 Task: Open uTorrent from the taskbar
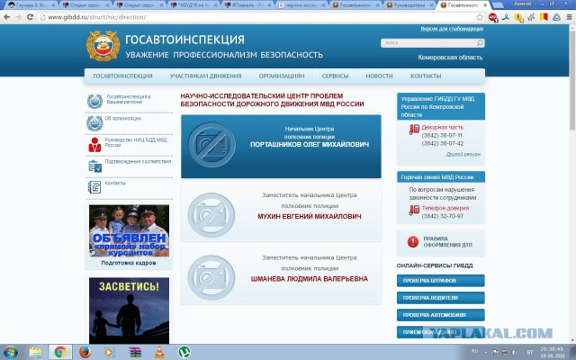point(184,352)
